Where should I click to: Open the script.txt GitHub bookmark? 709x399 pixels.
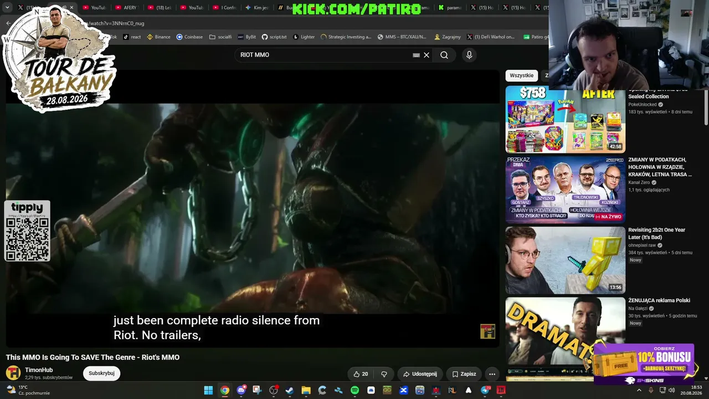(274, 37)
